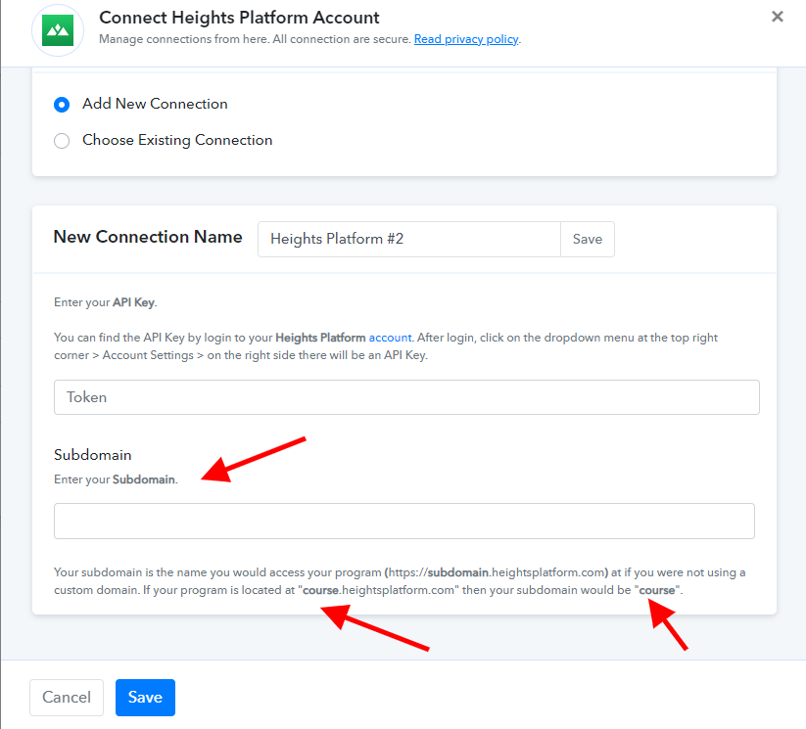Click the red arrow pointing at Subdomain label
806x729 pixels.
[x=254, y=460]
